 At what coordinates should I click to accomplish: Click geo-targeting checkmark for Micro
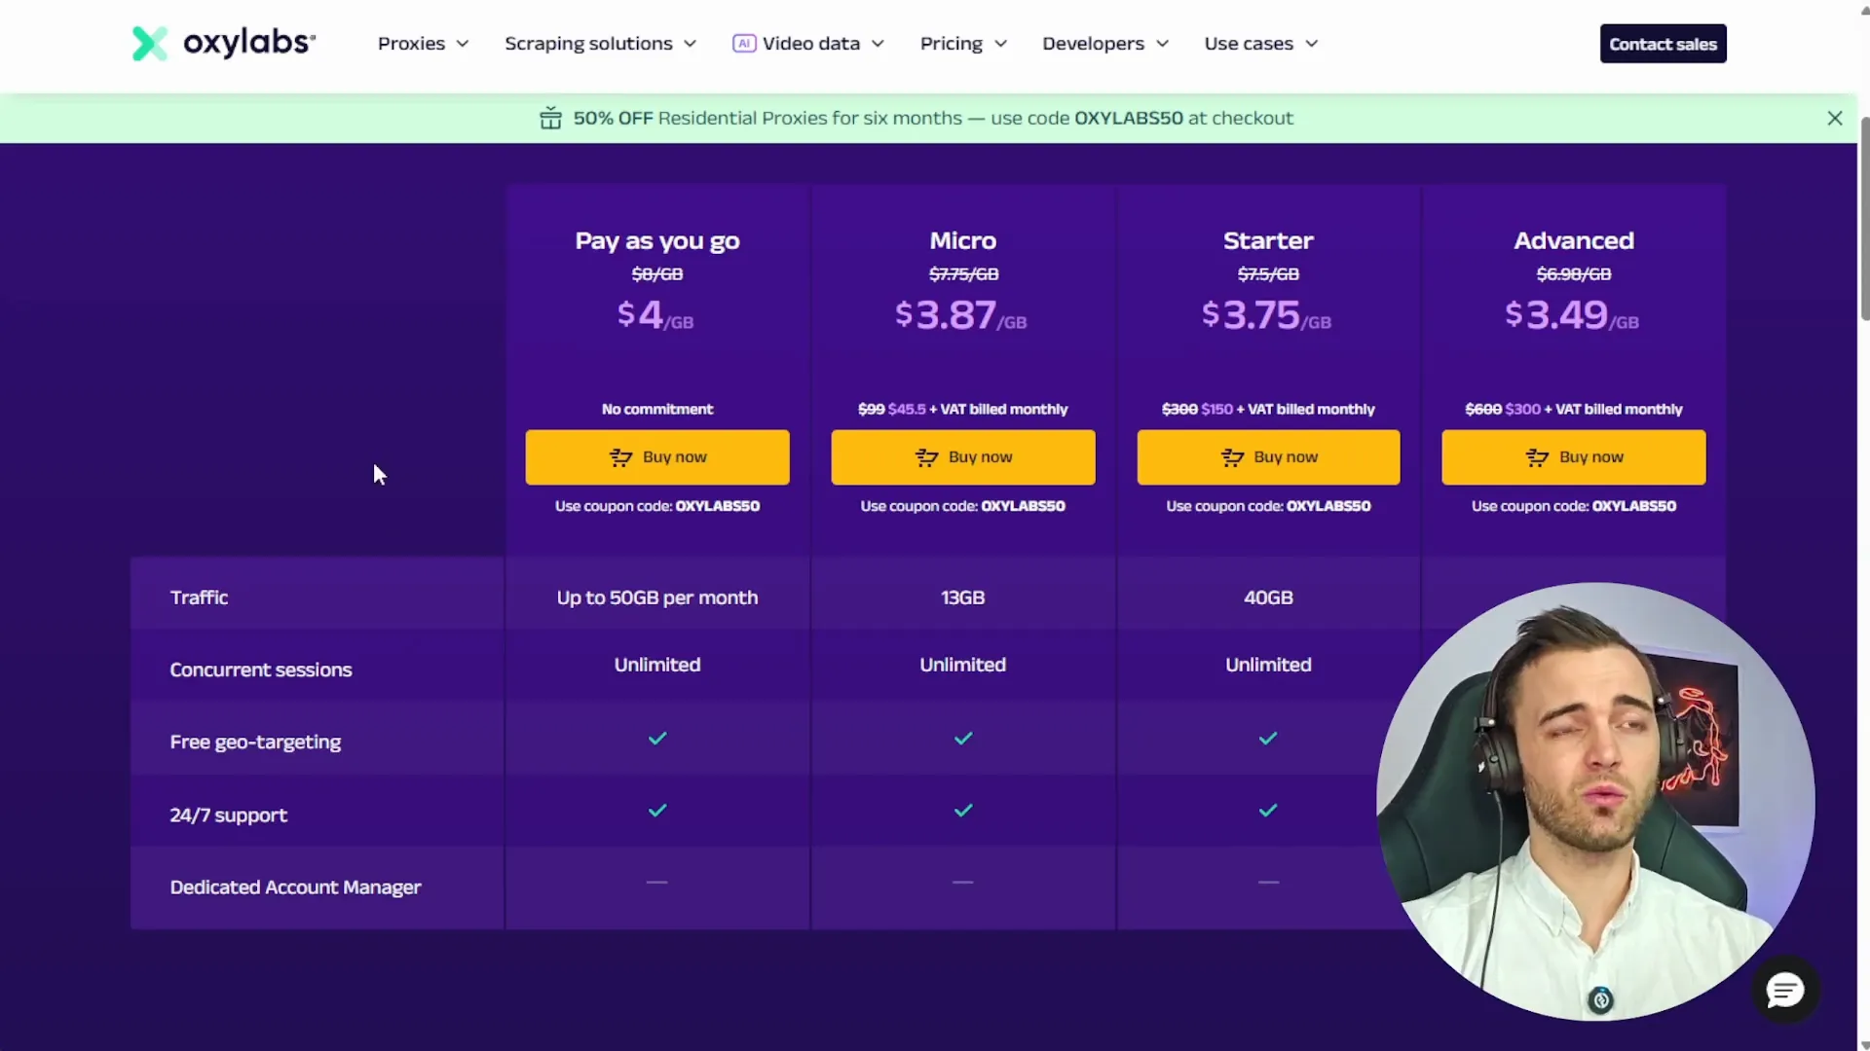(x=963, y=739)
